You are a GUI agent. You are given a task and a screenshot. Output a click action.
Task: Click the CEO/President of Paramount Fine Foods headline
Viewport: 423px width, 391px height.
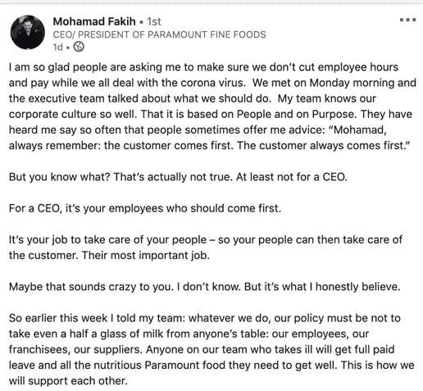[159, 34]
